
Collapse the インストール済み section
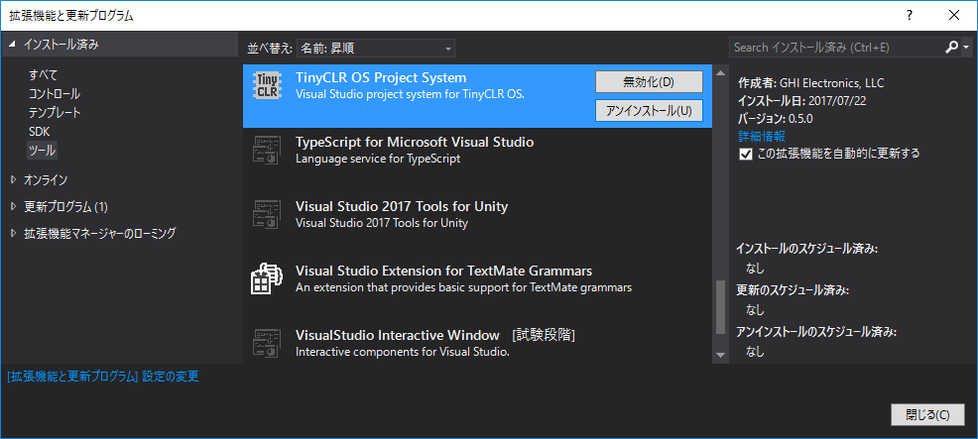pos(12,45)
